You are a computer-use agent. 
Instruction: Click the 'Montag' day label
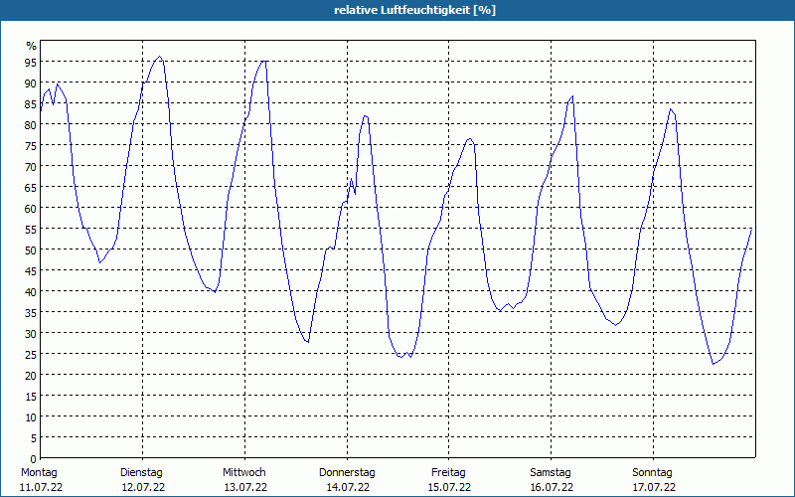[39, 473]
